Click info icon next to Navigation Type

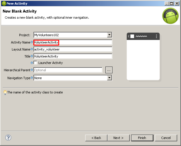32,78
